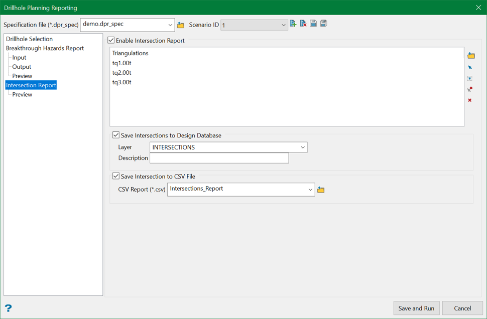
Task: Pick triangulation from screen with arrow icon
Action: click(470, 67)
